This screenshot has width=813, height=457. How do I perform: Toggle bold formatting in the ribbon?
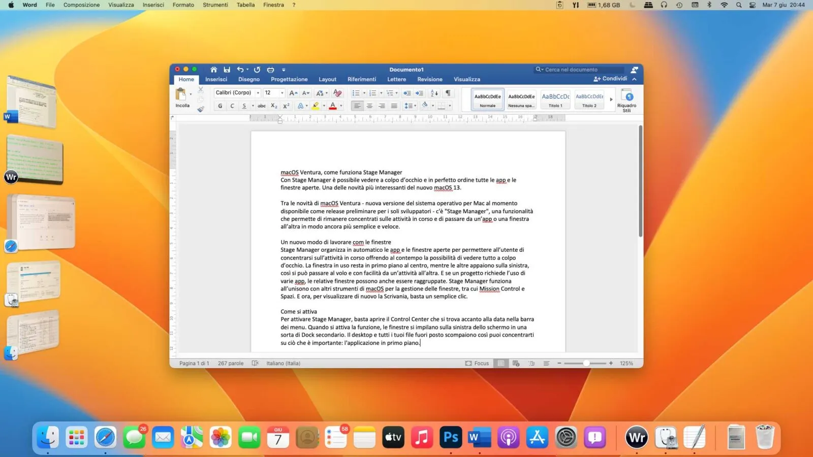pos(220,106)
